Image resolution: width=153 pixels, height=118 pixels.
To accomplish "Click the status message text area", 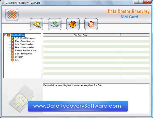I will tap(96, 98).
